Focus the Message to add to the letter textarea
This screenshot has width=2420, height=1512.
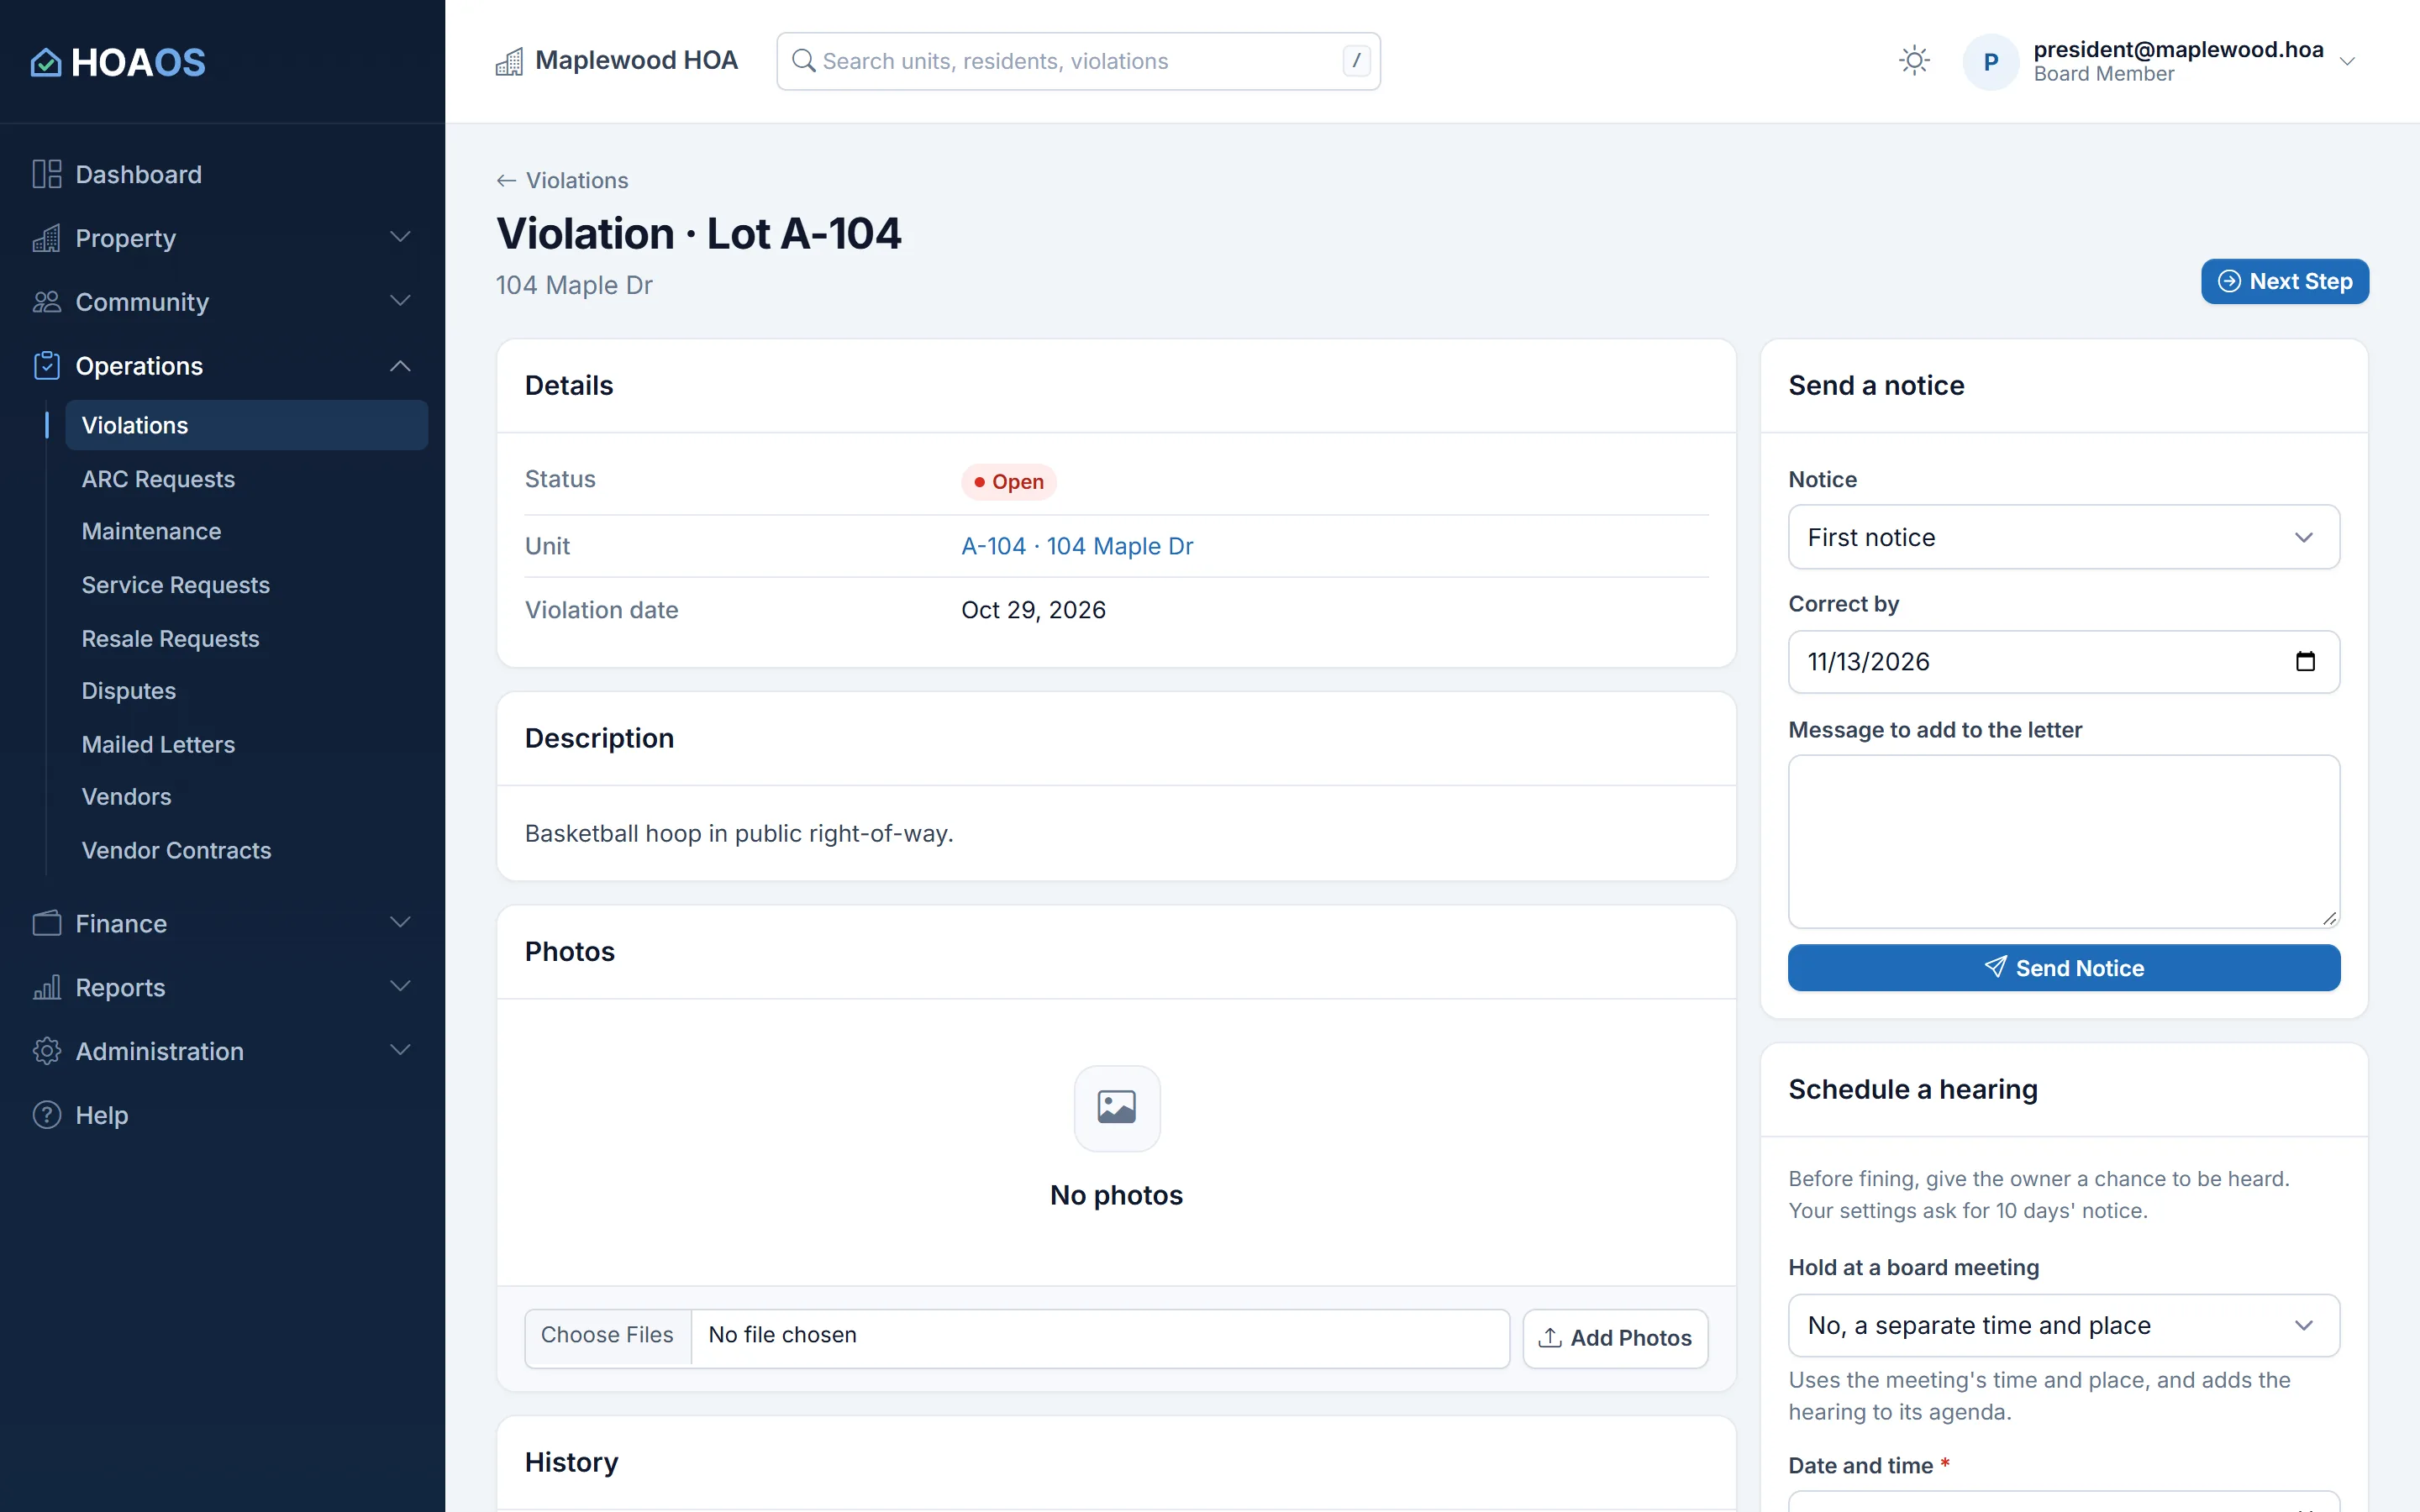pyautogui.click(x=2063, y=841)
